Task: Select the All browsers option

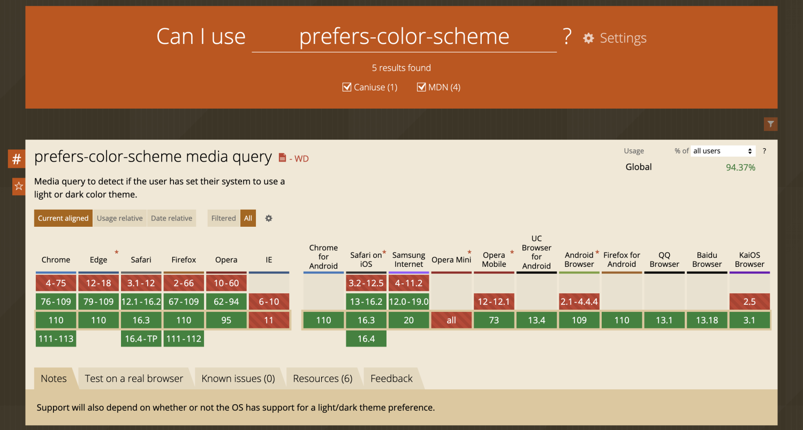Action: pyautogui.click(x=248, y=218)
